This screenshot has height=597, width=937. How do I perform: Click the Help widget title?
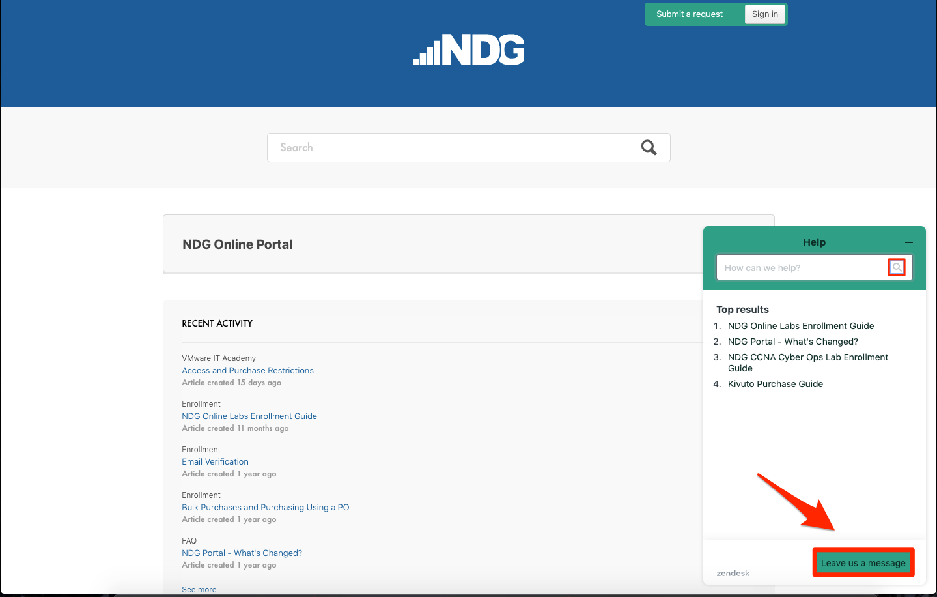tap(814, 242)
